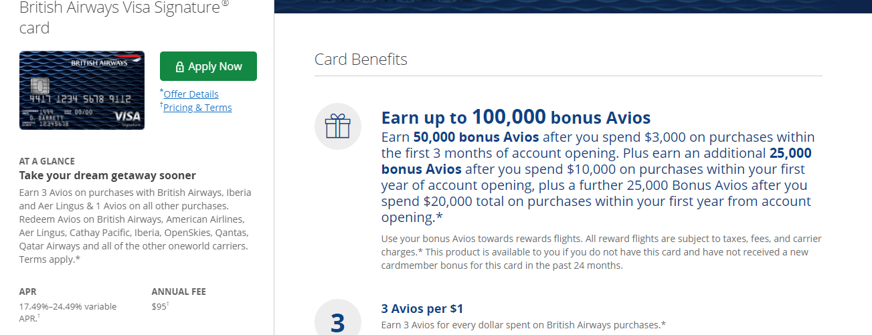Click the AT A GLANCE label
Screen dimensions: 872x335
(47, 161)
